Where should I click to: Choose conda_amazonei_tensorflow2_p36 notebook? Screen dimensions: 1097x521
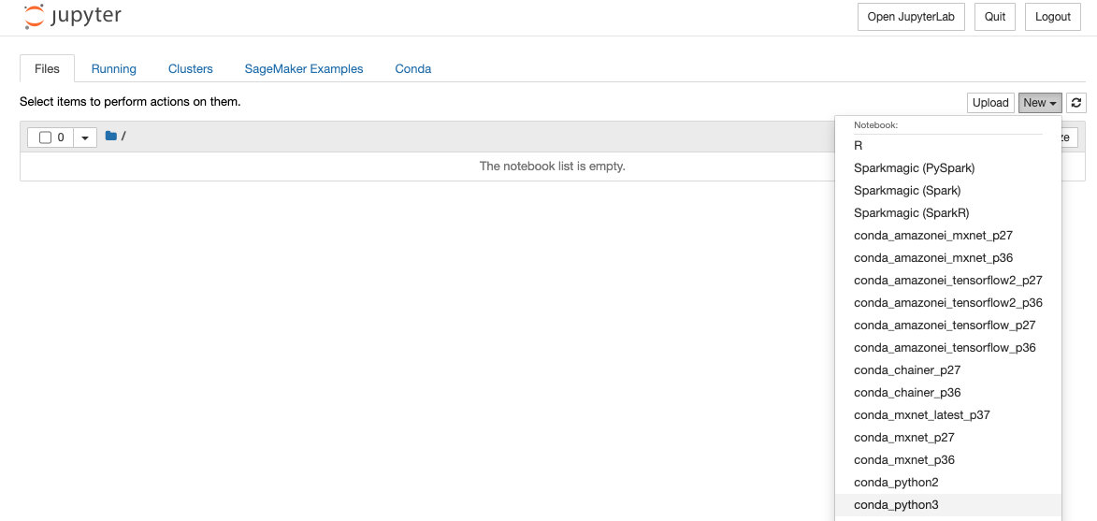pos(948,303)
